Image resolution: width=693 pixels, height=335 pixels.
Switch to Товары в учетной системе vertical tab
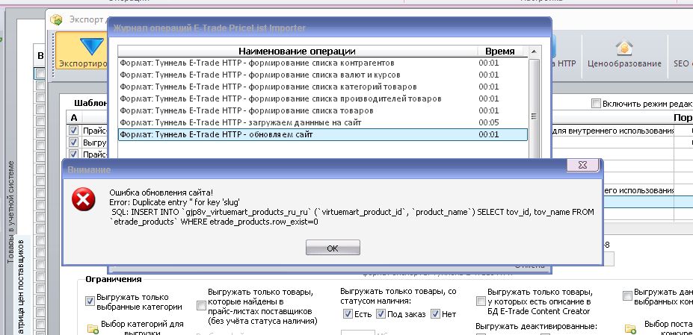11,212
